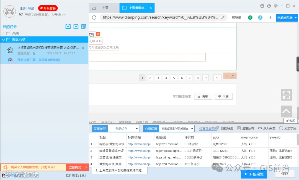Image resolution: width=299 pixels, height=180 pixels.
Task: Click the alarm clock icon near package info
Action: (21, 14)
